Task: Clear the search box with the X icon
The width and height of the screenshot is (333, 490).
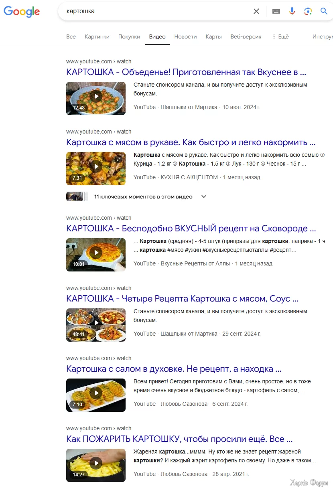Action: 256,11
